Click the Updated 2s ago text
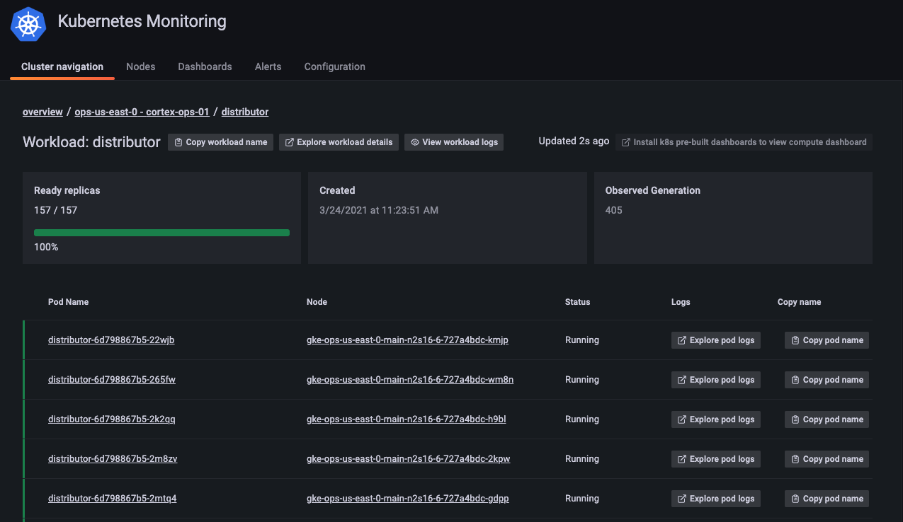903x522 pixels. pyautogui.click(x=574, y=141)
